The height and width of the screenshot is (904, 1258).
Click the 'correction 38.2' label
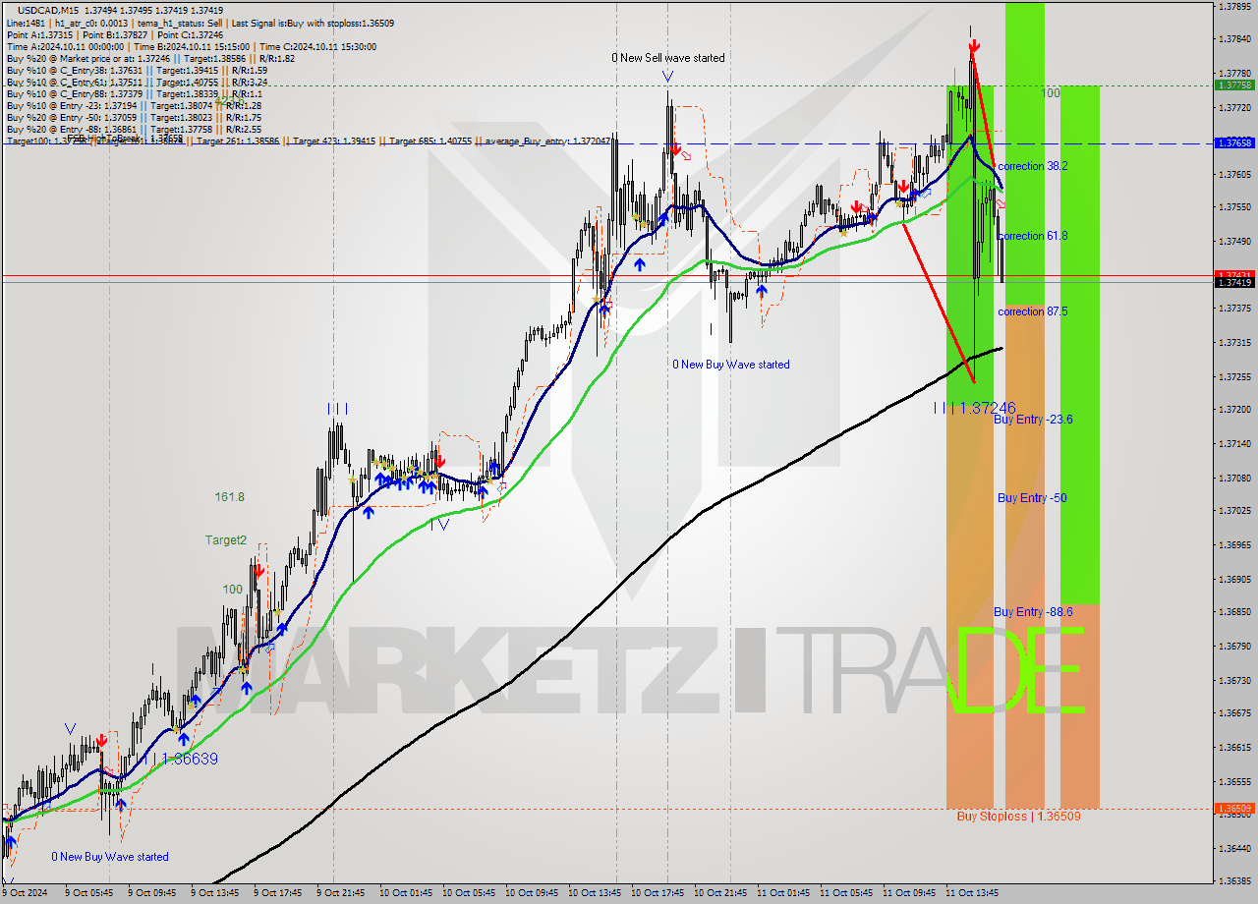point(1032,166)
